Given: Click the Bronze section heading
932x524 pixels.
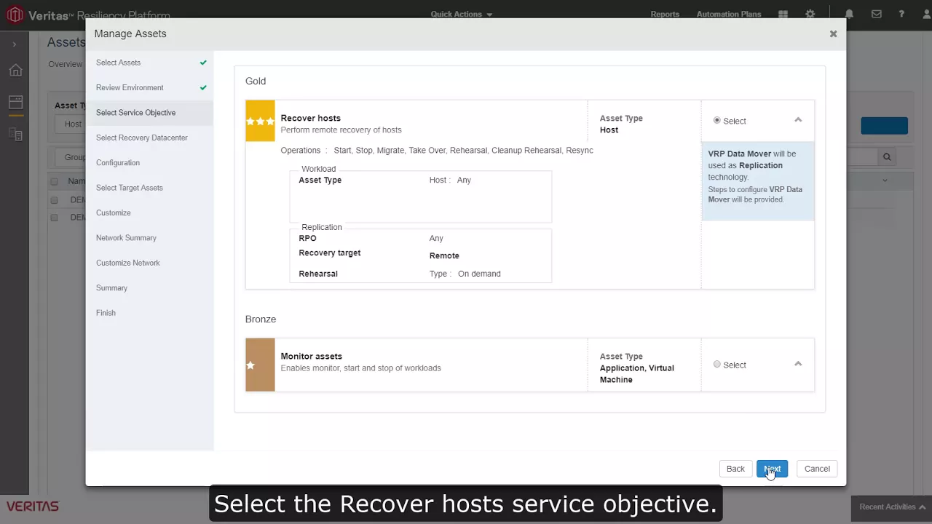Looking at the screenshot, I should pos(261,319).
